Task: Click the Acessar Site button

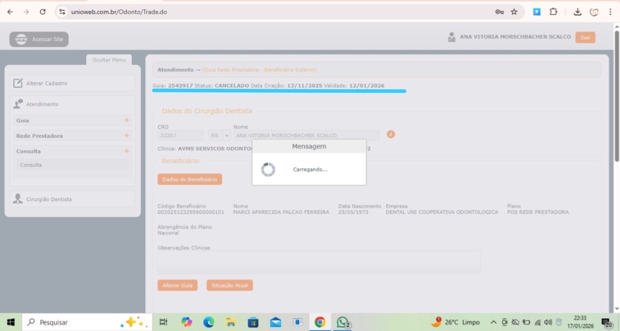Action: coord(39,39)
